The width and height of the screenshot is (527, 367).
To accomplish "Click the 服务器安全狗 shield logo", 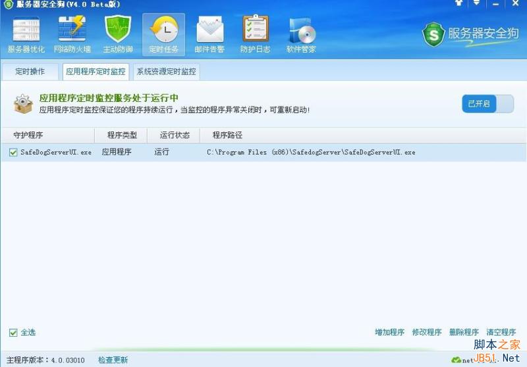I will (433, 35).
